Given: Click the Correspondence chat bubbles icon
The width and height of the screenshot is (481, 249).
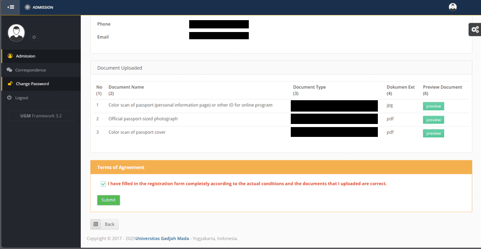Looking at the screenshot, I should click(9, 70).
